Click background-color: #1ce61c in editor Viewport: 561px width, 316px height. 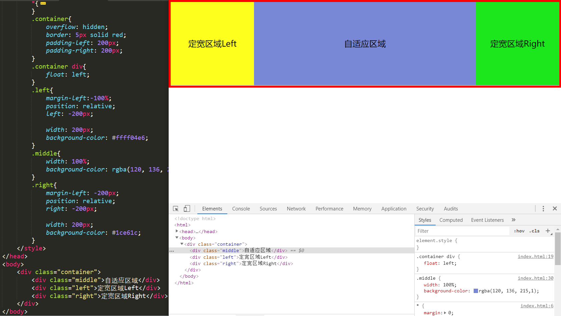93,233
